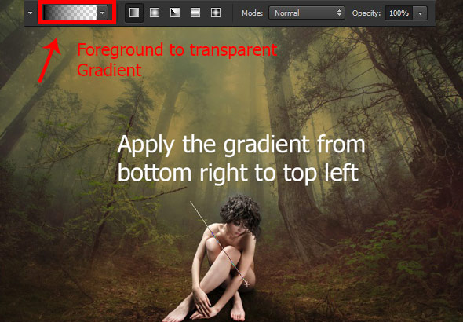Click the 'Apply the gradient from' text
This screenshot has width=463, height=322.
point(241,145)
